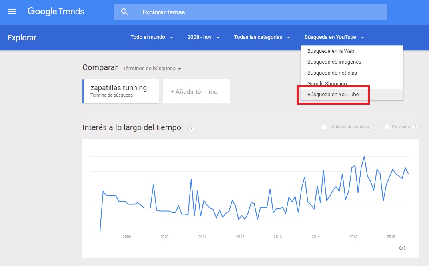Select Búsqueda en la Web option
Viewport: 429px width, 266px height.
(x=352, y=51)
